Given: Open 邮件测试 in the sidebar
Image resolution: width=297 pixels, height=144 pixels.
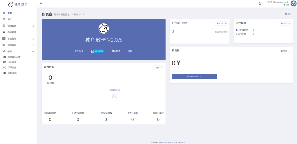Looking at the screenshot, I should [x=12, y=73].
